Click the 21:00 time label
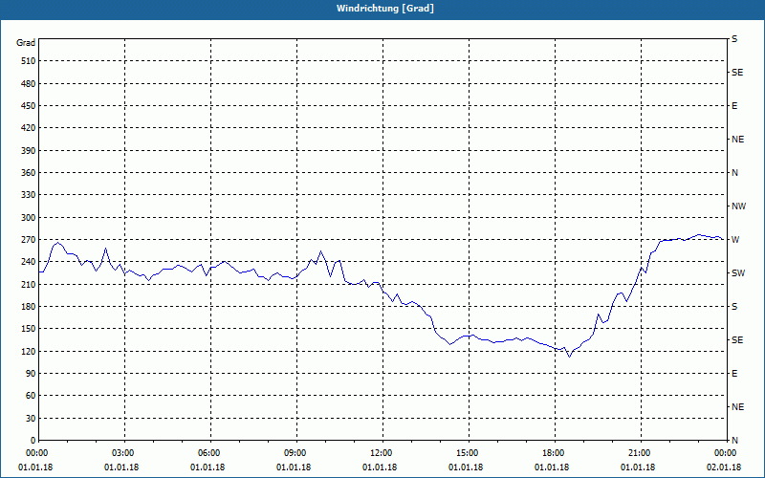765x478 pixels. [641, 452]
